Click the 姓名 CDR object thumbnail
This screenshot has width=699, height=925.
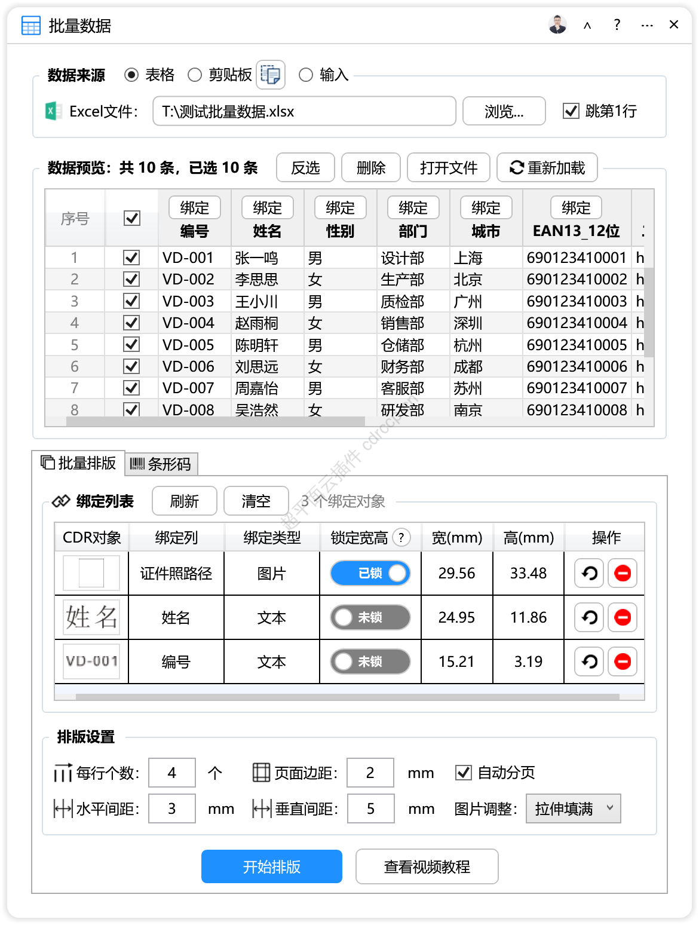pos(91,617)
